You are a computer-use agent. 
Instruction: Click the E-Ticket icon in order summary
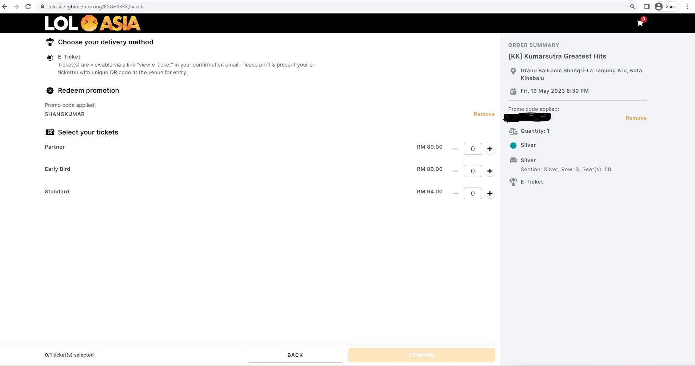pyautogui.click(x=513, y=182)
